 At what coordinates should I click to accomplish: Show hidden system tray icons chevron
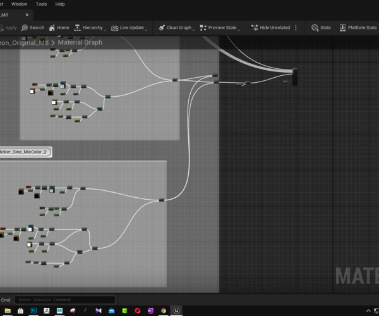[368, 311]
